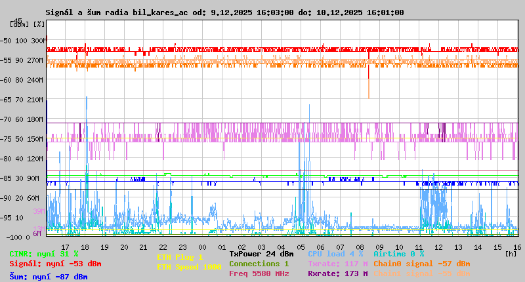Click the 'Connections 1' legend text
Image resolution: width=525 pixels, height=282 pixels.
point(259,264)
